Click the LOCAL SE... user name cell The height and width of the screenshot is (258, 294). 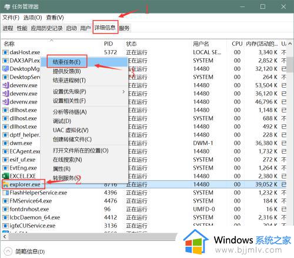pos(207,52)
